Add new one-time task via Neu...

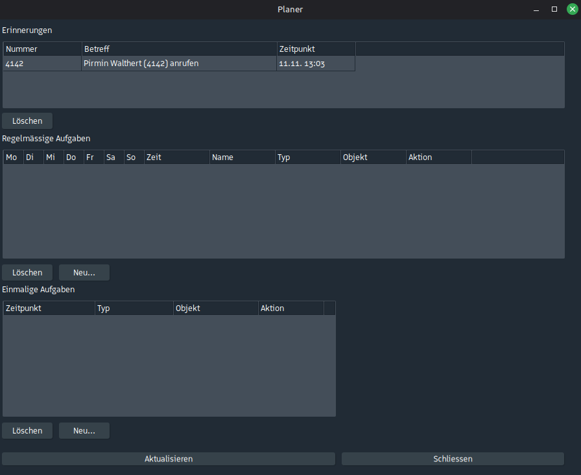(x=84, y=431)
